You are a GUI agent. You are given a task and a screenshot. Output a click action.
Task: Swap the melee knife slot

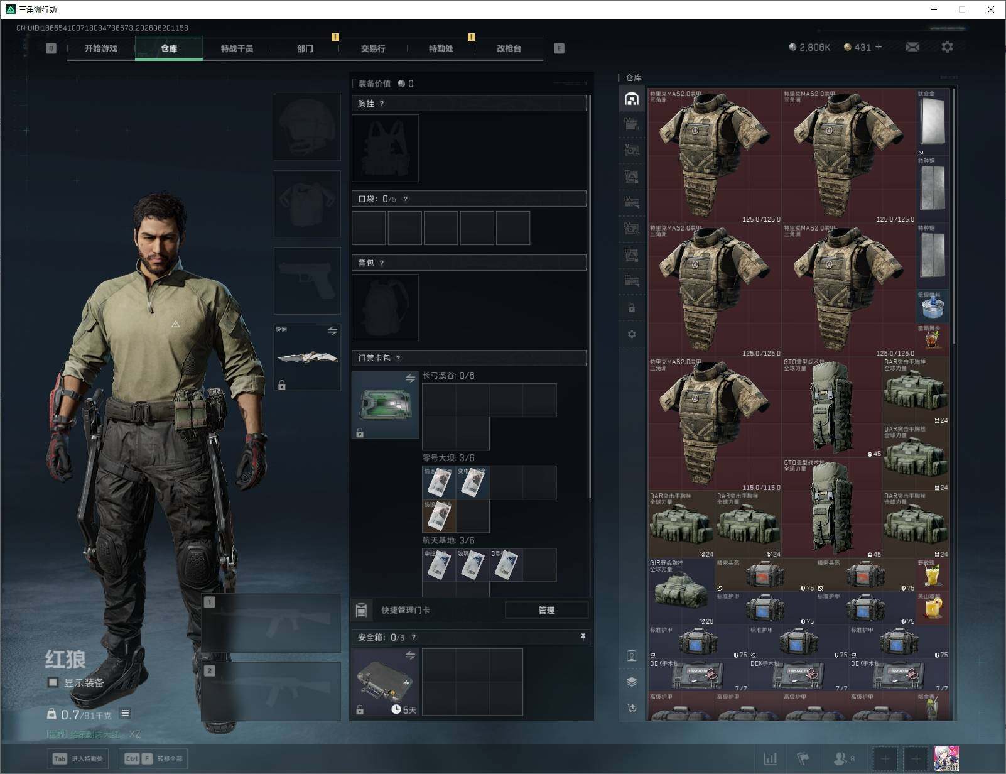click(x=332, y=330)
